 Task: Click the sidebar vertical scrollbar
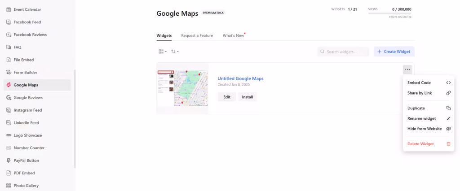coord(75,119)
